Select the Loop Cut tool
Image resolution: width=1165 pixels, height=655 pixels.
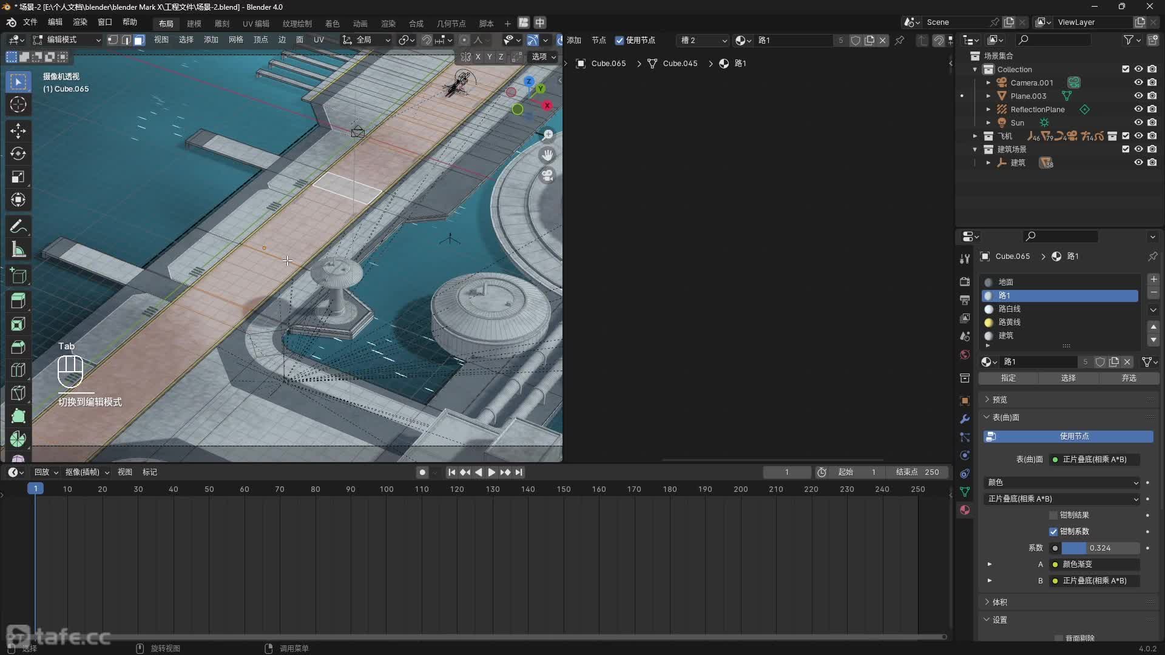pyautogui.click(x=18, y=370)
